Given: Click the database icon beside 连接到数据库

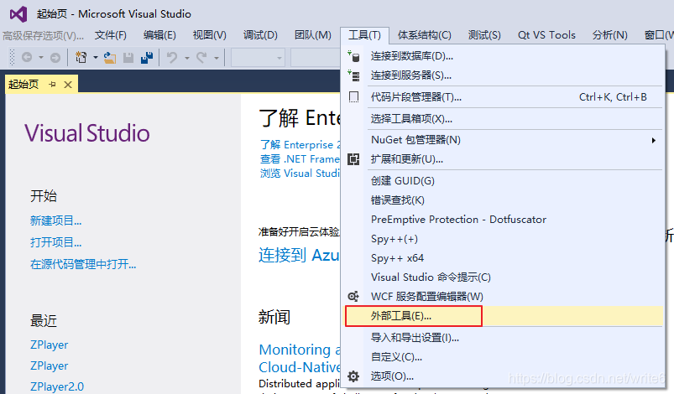Looking at the screenshot, I should pos(353,56).
